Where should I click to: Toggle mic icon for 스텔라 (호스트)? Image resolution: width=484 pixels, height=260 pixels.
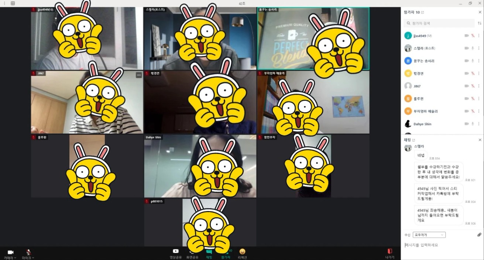473,48
